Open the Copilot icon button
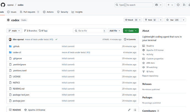190x112 pixels. pos(156,5)
